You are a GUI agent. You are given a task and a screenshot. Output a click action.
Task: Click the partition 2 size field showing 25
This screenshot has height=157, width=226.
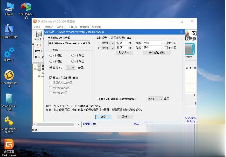[x=124, y=48]
